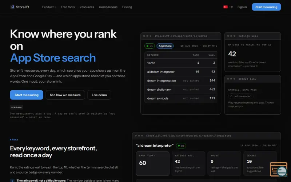Click the wall value 144

212,80
